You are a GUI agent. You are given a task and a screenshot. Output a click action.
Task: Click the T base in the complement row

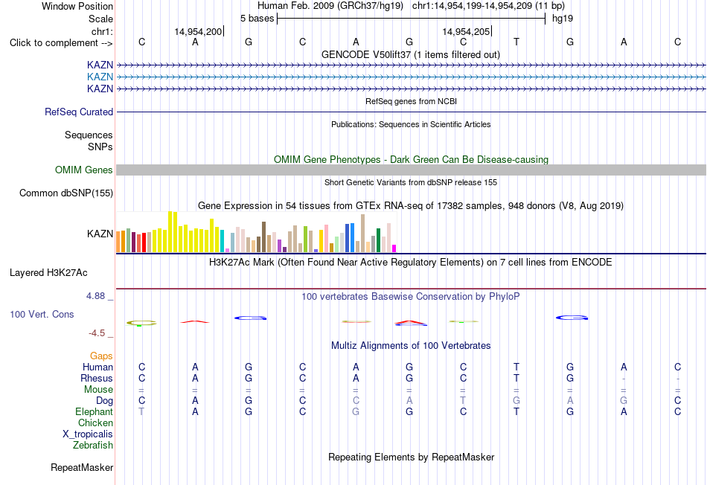516,42
